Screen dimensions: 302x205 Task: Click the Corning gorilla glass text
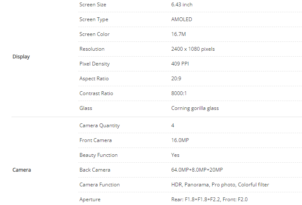pos(195,108)
